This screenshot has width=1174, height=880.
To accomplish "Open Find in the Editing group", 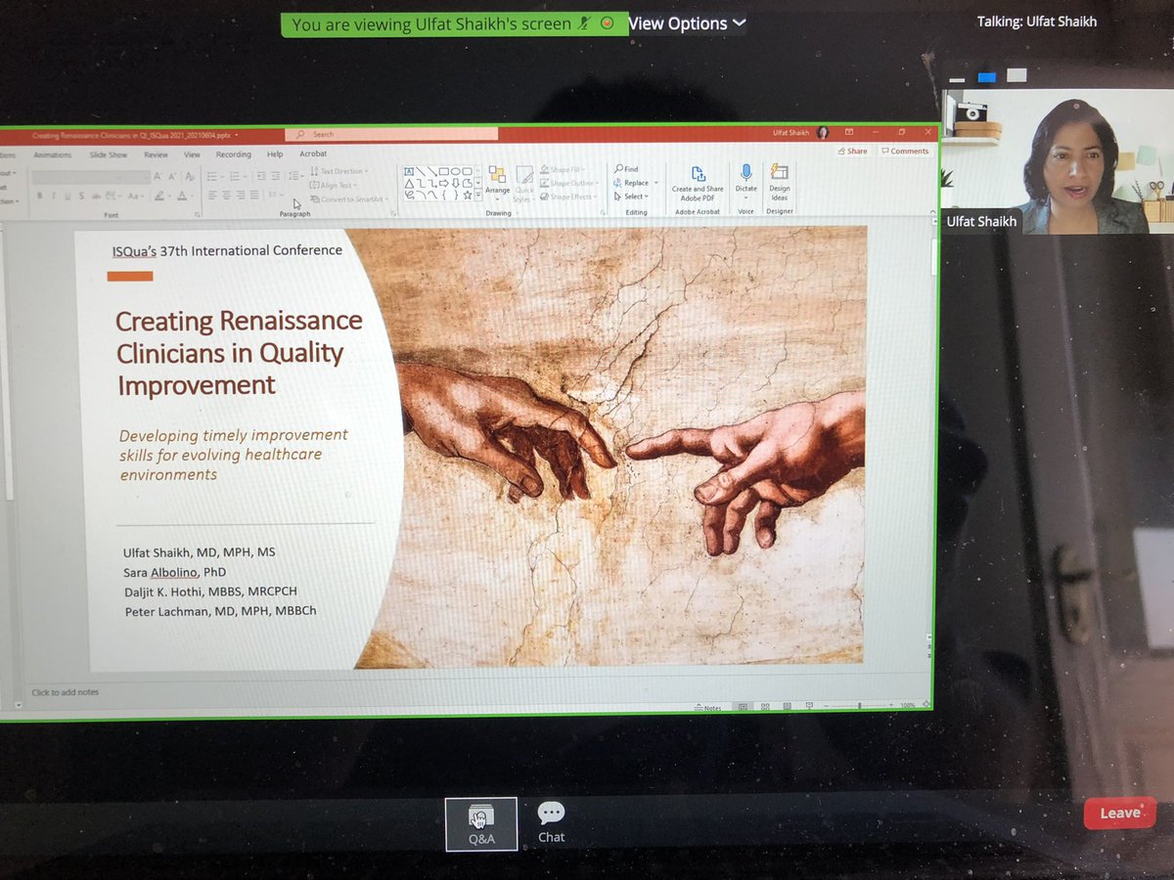I will click(x=626, y=169).
